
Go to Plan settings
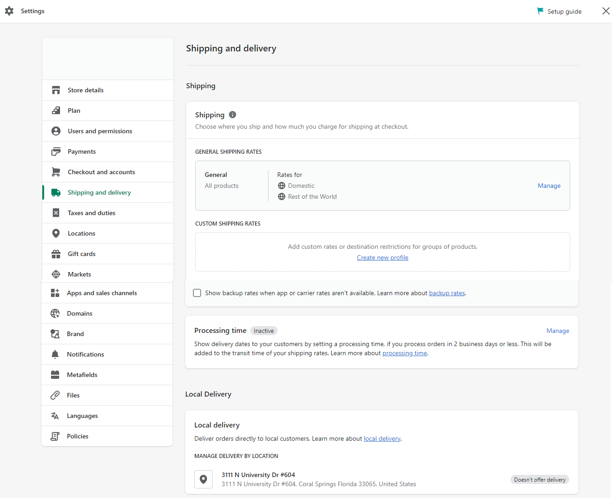tap(74, 111)
